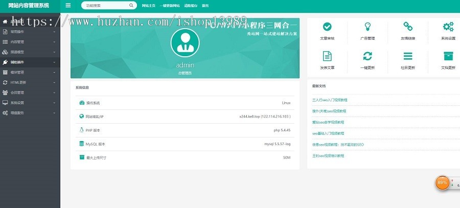Viewport: 460px width, 208px height.
Task: Open the 搜外(夫唯)seo视频教程 document link
Action: pyautogui.click(x=329, y=111)
